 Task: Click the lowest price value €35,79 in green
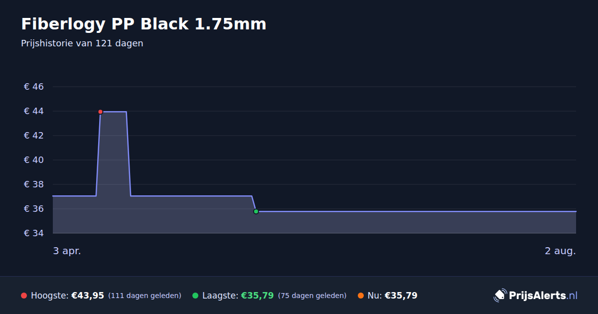(x=257, y=296)
